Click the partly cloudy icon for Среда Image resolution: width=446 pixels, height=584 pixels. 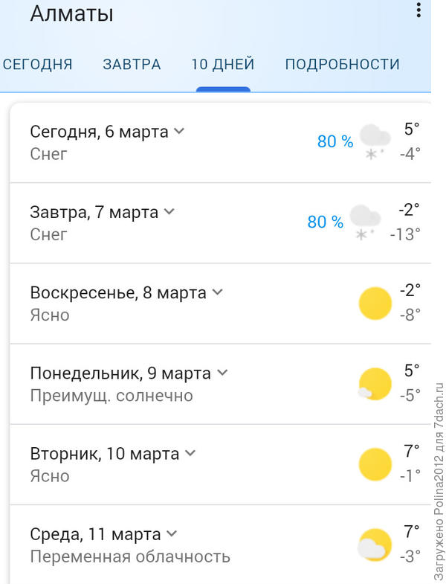(374, 545)
